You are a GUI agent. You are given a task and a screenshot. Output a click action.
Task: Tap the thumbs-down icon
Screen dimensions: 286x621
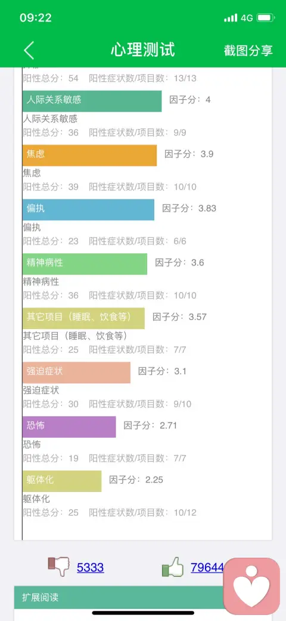[x=58, y=567]
